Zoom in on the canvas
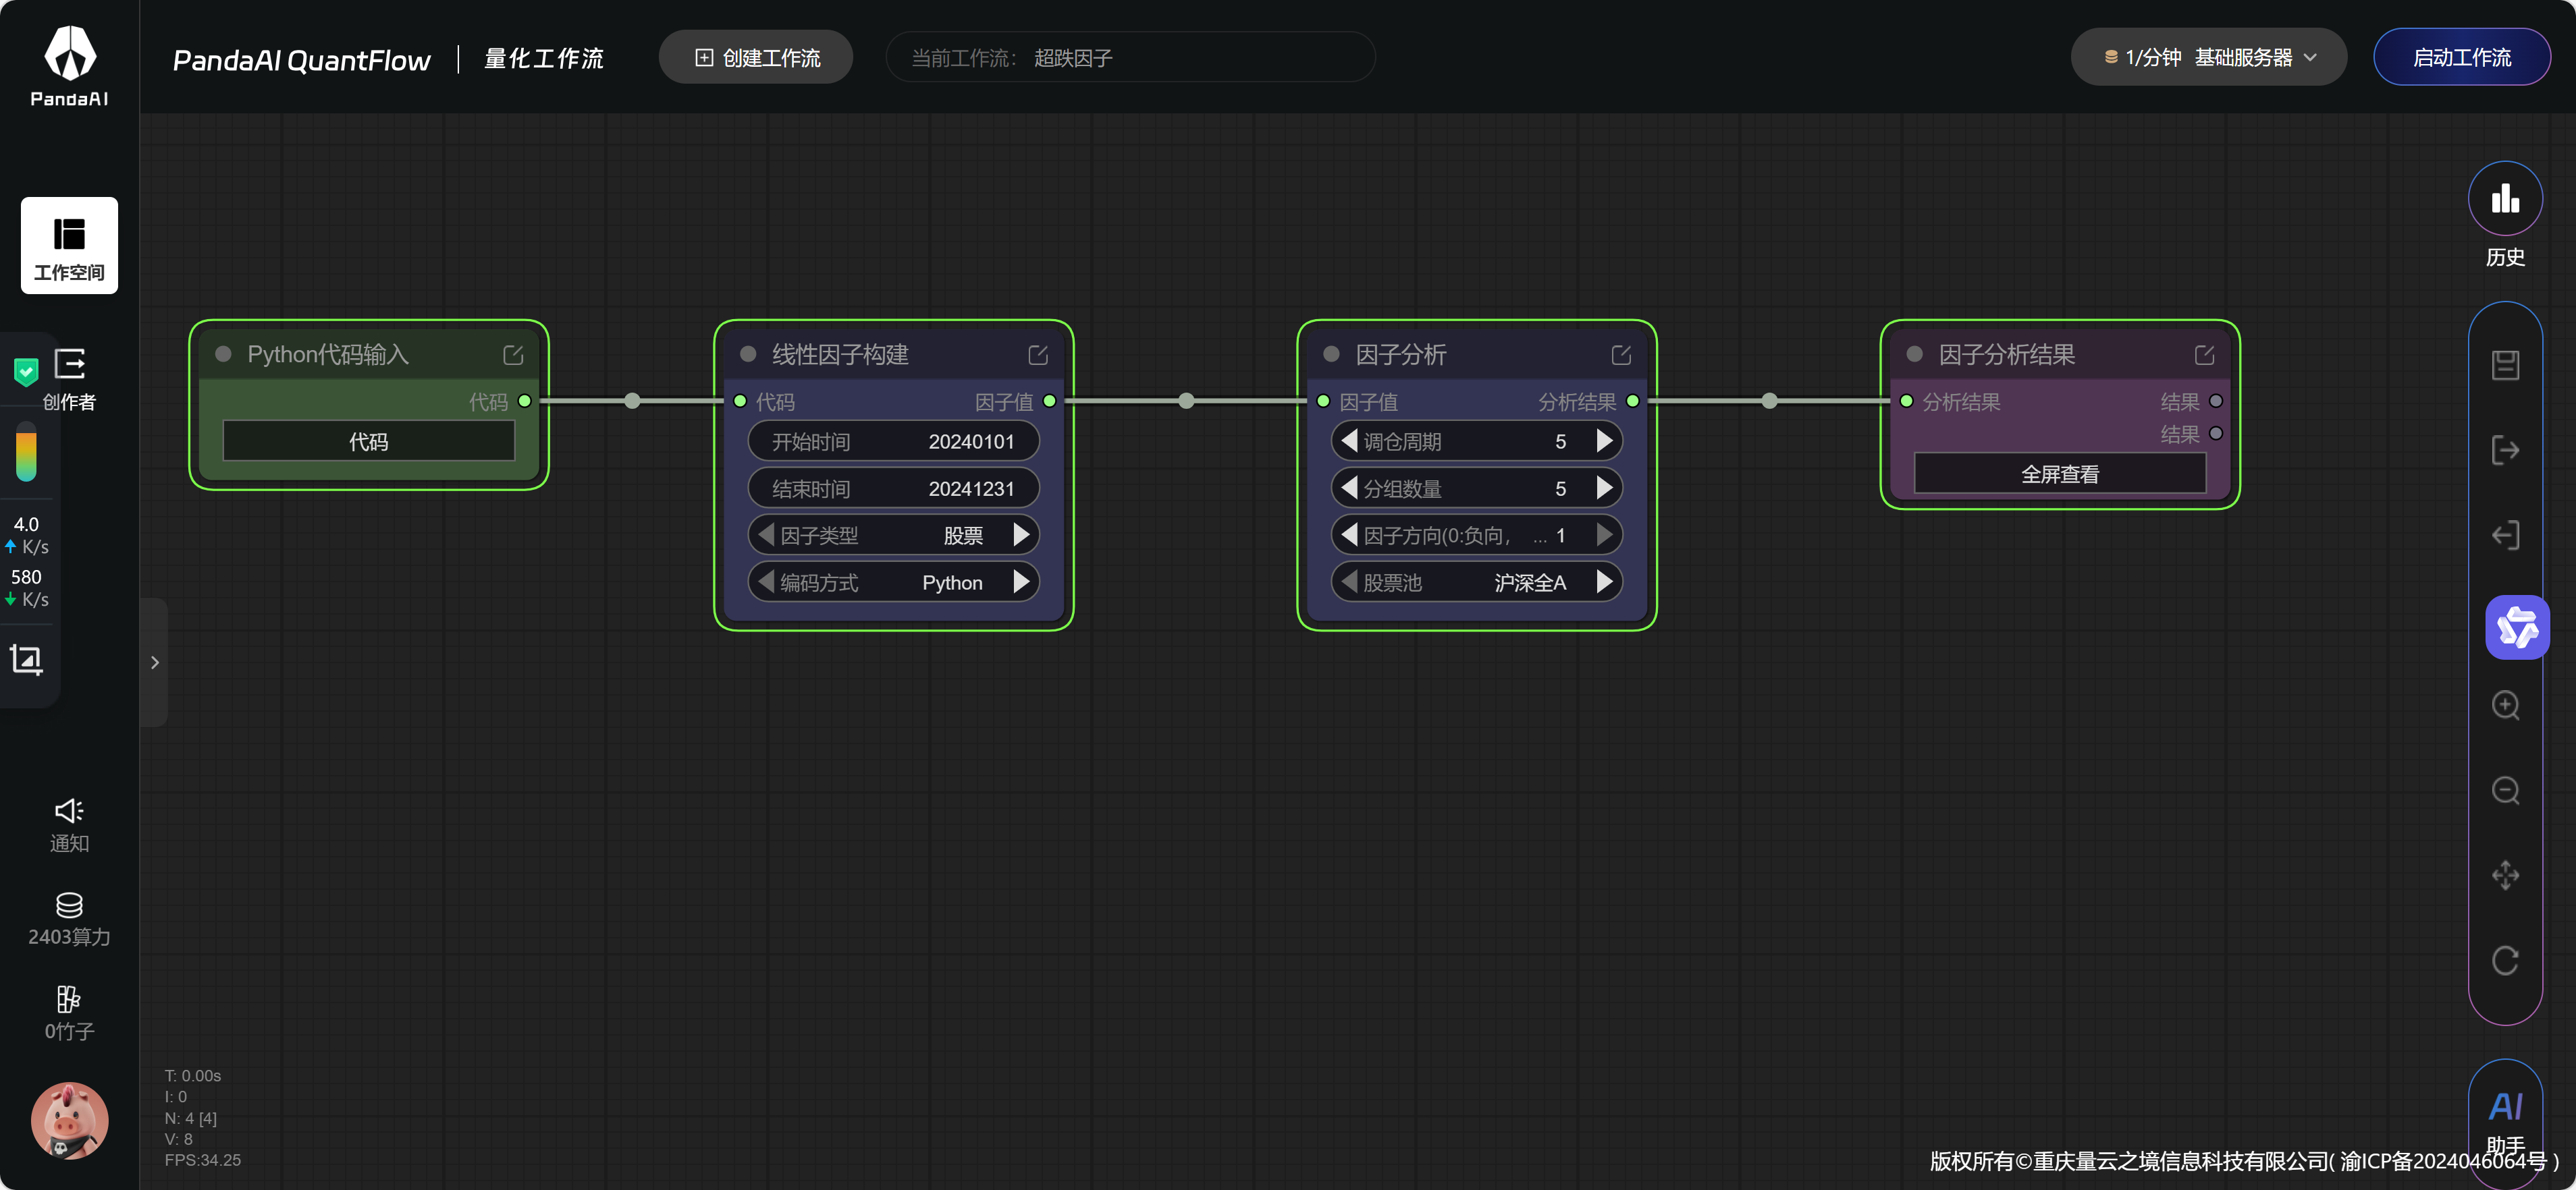The image size is (2576, 1190). point(2505,706)
